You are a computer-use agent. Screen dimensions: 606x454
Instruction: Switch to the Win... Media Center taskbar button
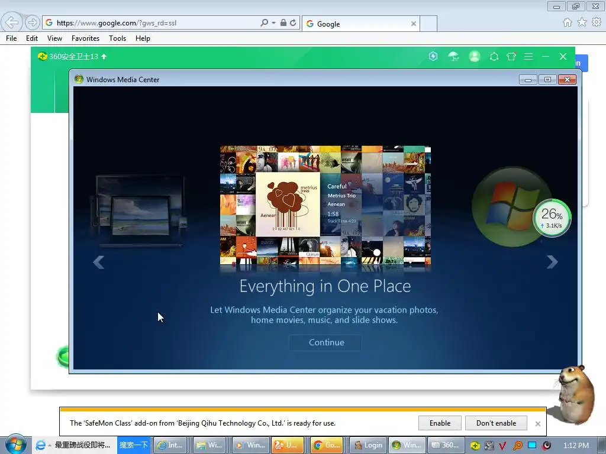pyautogui.click(x=407, y=445)
